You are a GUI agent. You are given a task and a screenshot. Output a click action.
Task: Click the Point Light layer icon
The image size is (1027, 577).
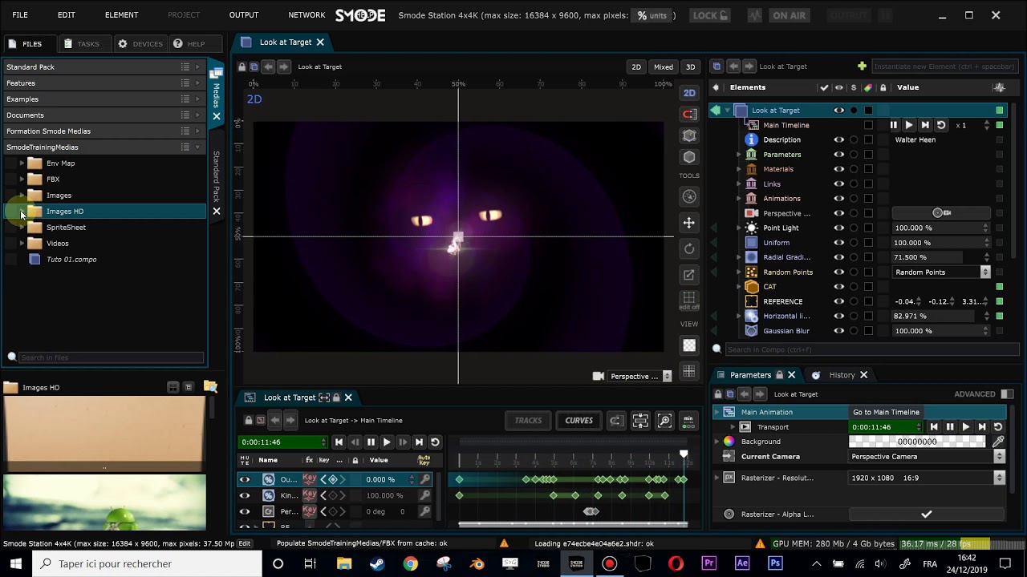tap(751, 228)
